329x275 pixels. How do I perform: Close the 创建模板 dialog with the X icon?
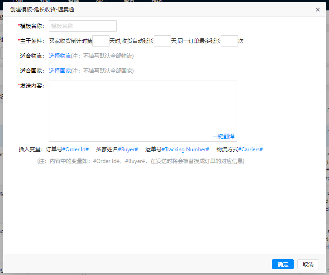pyautogui.click(x=318, y=9)
